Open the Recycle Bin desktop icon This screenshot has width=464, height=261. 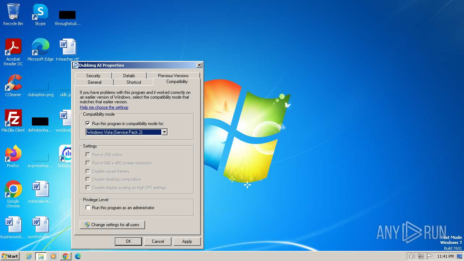pos(13,14)
